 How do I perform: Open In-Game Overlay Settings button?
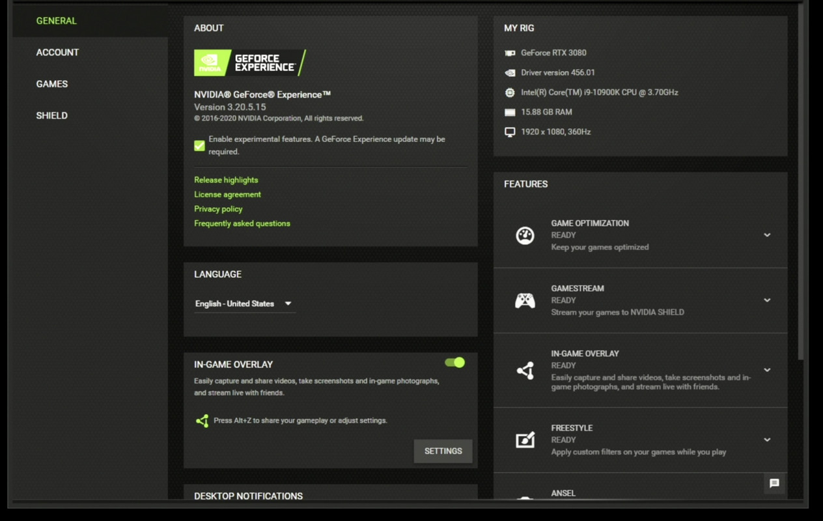(x=443, y=451)
